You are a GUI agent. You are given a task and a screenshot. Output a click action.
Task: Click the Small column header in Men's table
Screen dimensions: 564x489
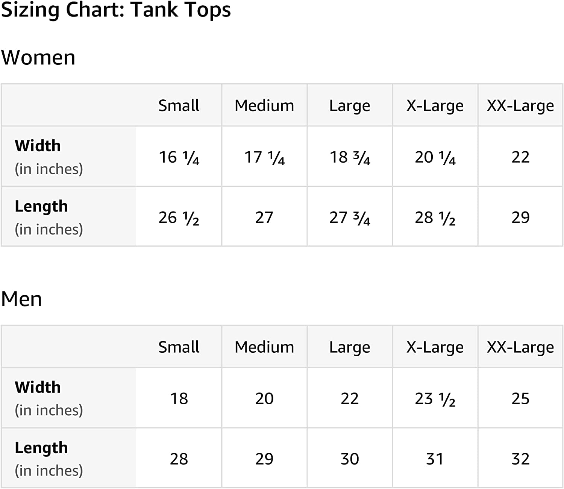click(x=179, y=347)
